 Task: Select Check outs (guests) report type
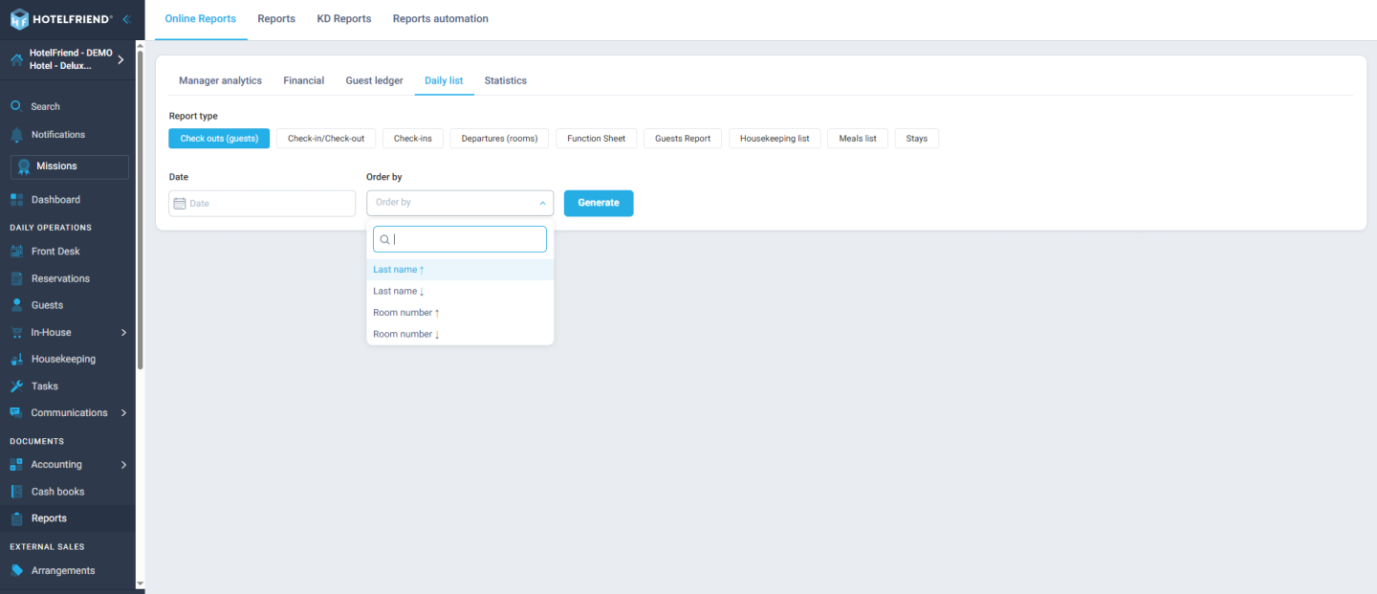[219, 139]
